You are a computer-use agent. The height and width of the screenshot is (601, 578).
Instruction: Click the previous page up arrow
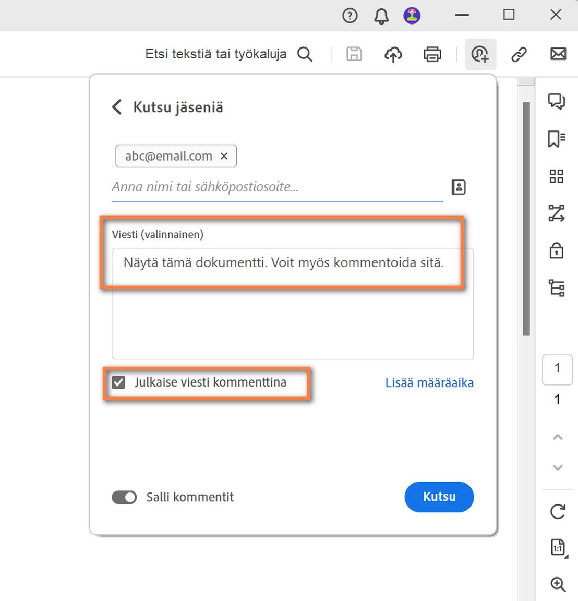pyautogui.click(x=557, y=437)
